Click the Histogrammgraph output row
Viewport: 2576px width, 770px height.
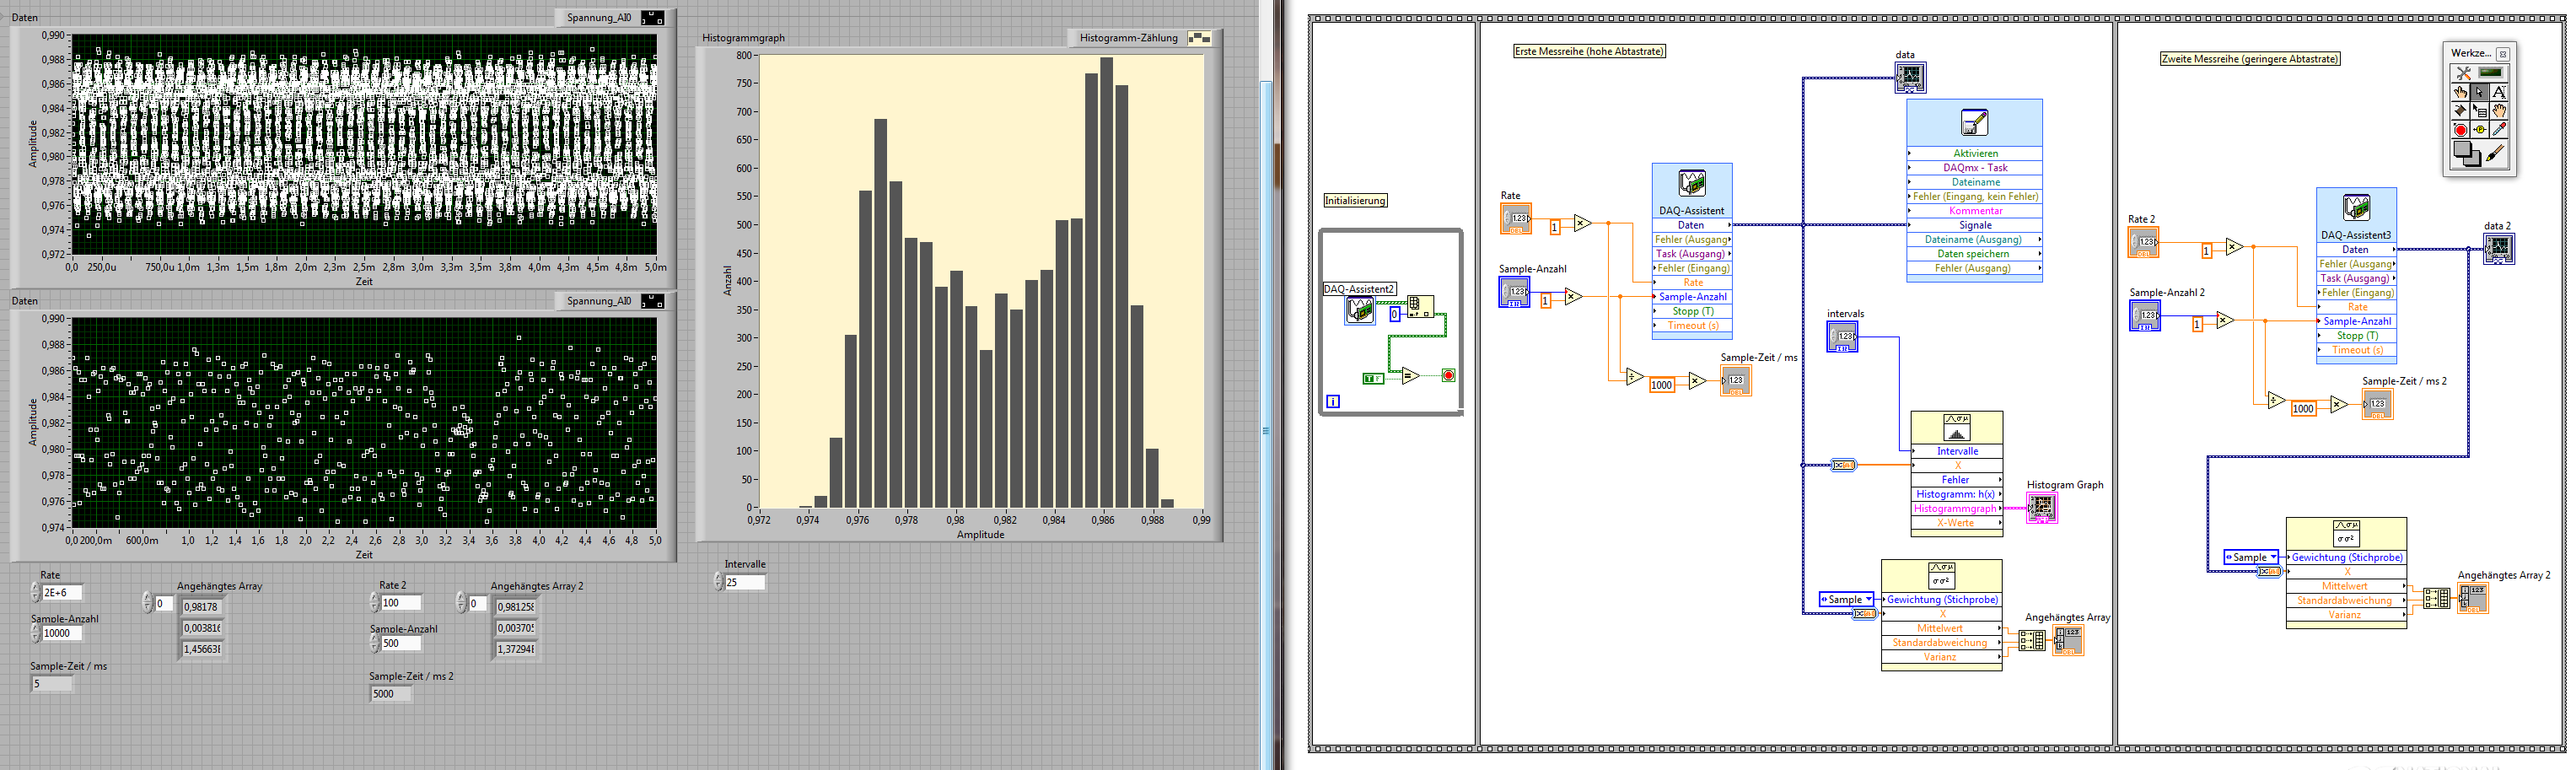tap(1956, 508)
